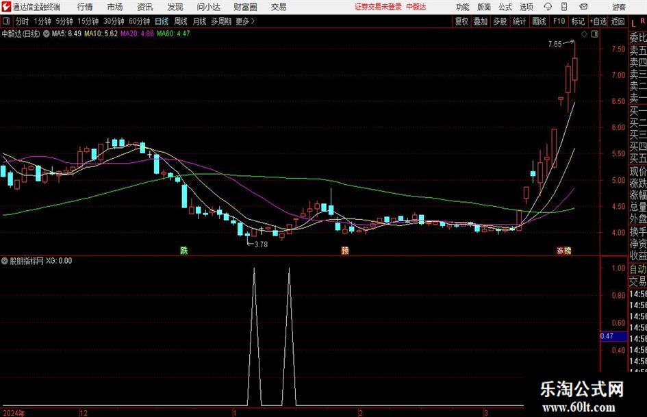647x417 pixels.
Task: Open the 财富圈 menu
Action: [246, 7]
